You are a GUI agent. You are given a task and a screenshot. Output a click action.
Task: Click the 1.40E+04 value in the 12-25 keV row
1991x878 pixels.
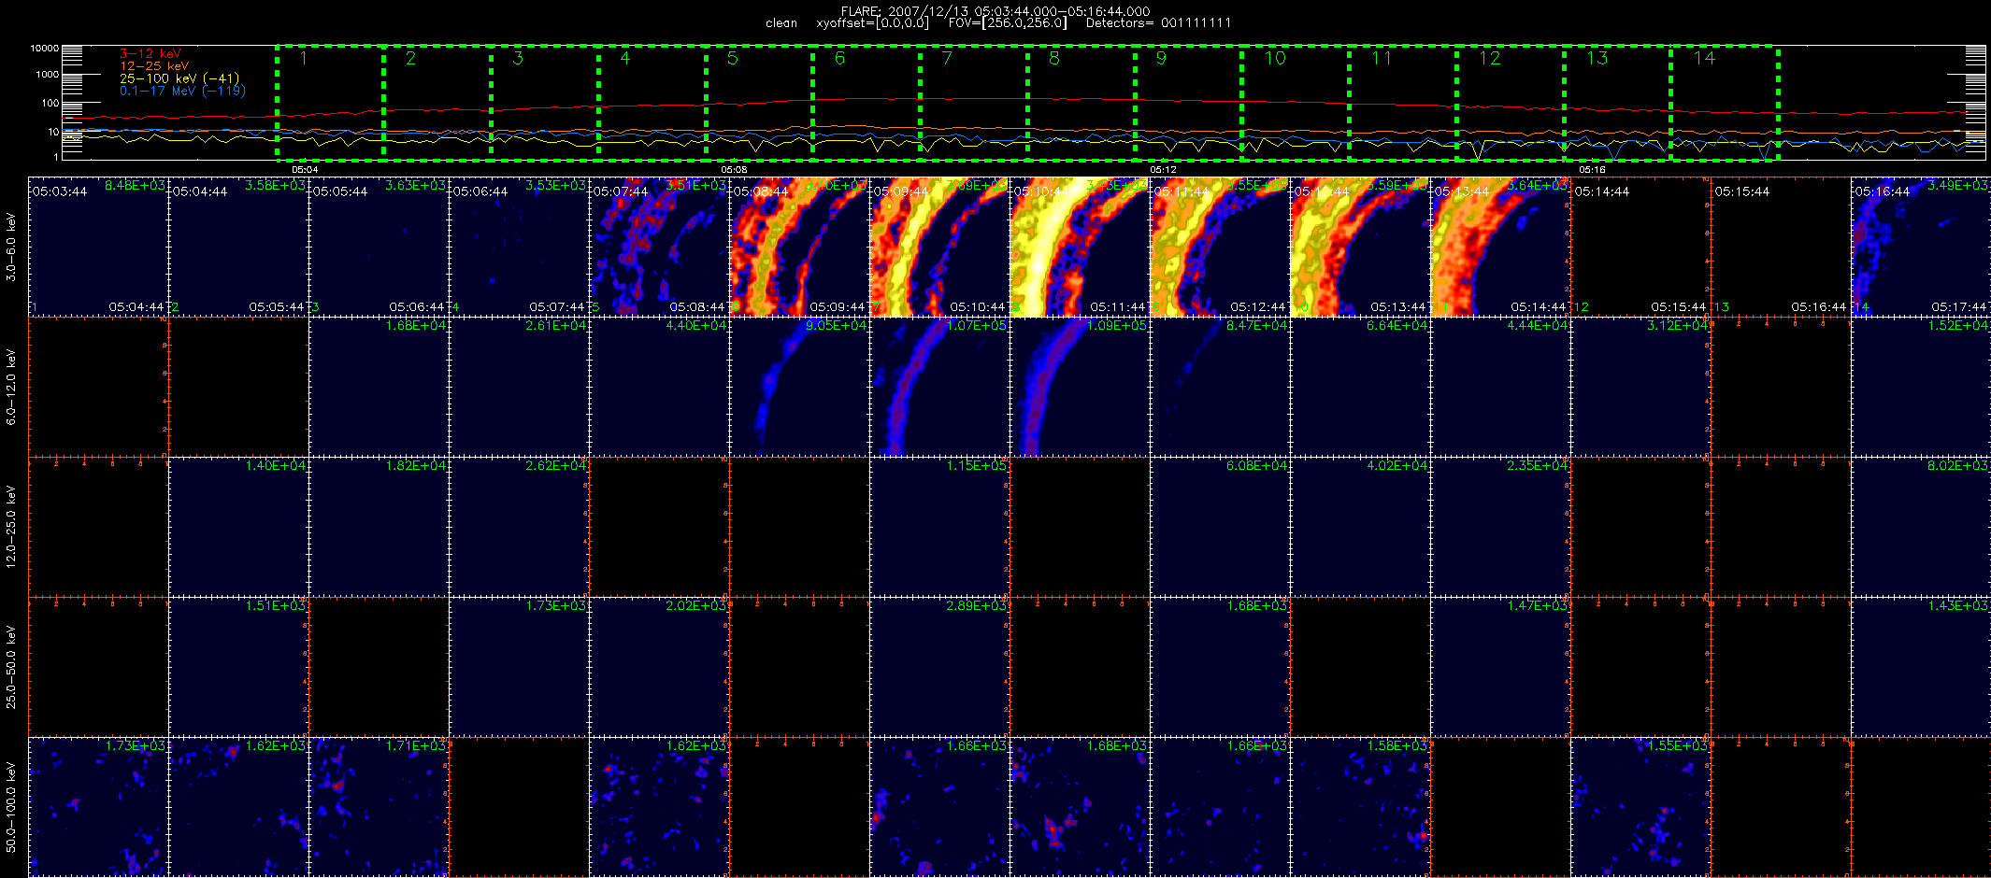(275, 466)
